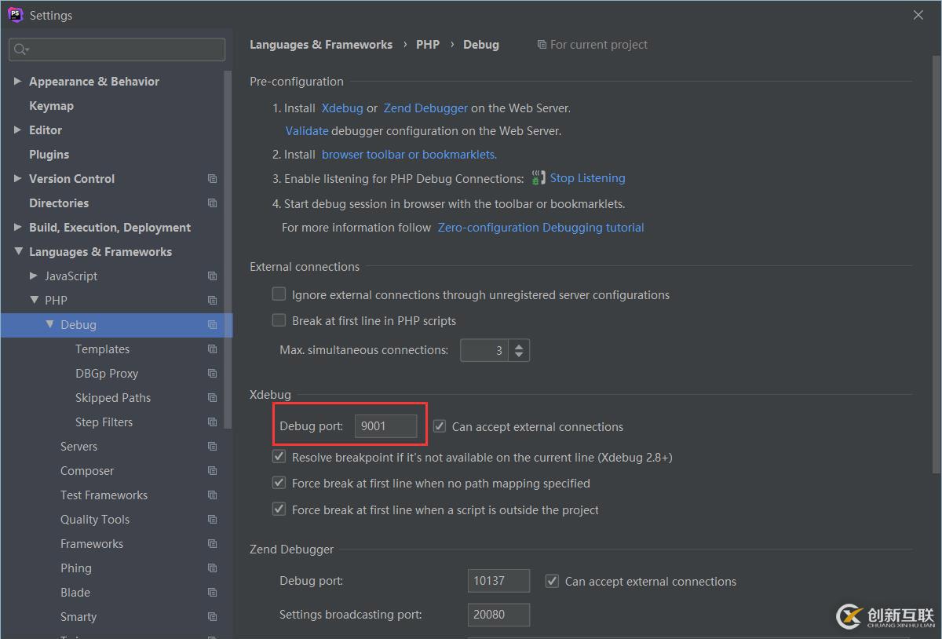
Task: Click the Xdebug Debug port field
Action: pyautogui.click(x=385, y=426)
